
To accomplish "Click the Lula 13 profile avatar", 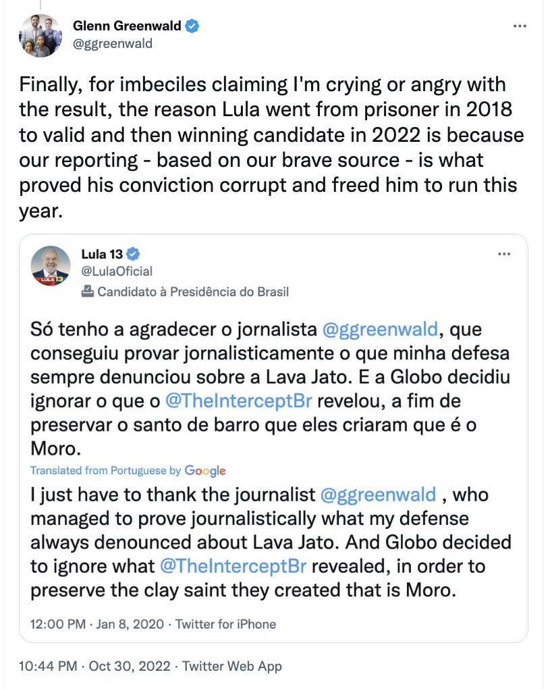I will tap(51, 266).
